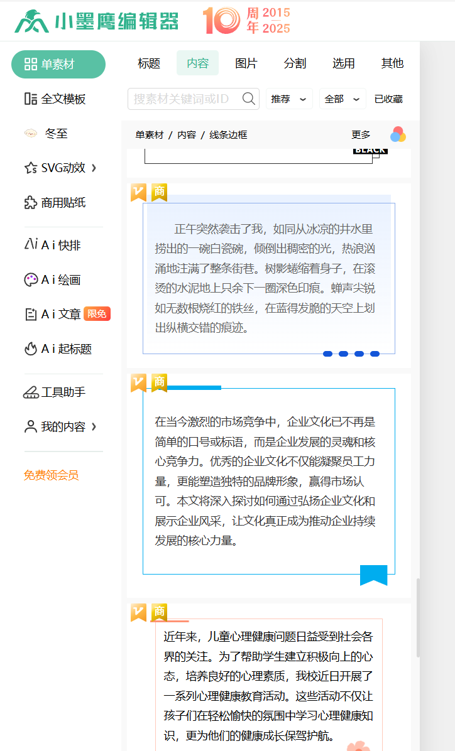The height and width of the screenshot is (751, 455).
Task: Click the search magnifier icon
Action: (249, 99)
